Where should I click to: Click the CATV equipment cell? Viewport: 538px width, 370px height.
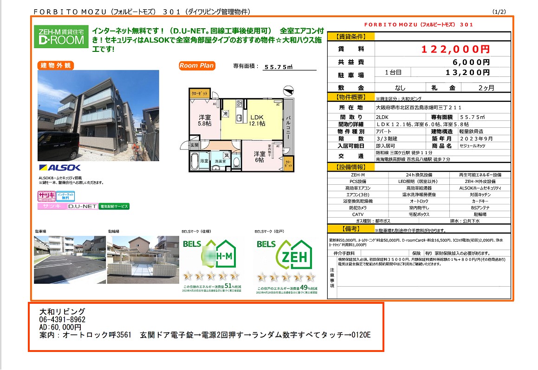[x=358, y=214]
